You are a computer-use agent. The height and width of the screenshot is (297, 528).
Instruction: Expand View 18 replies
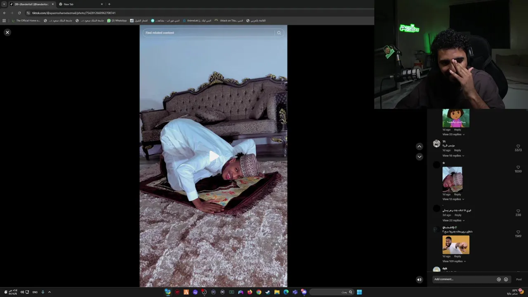(453, 156)
